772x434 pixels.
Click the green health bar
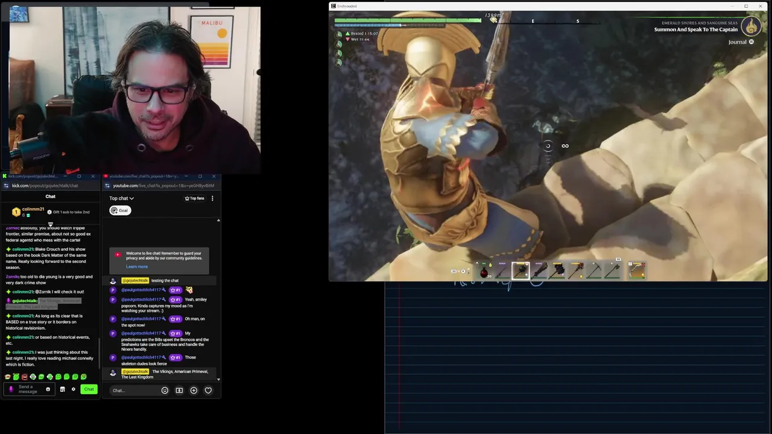point(408,20)
